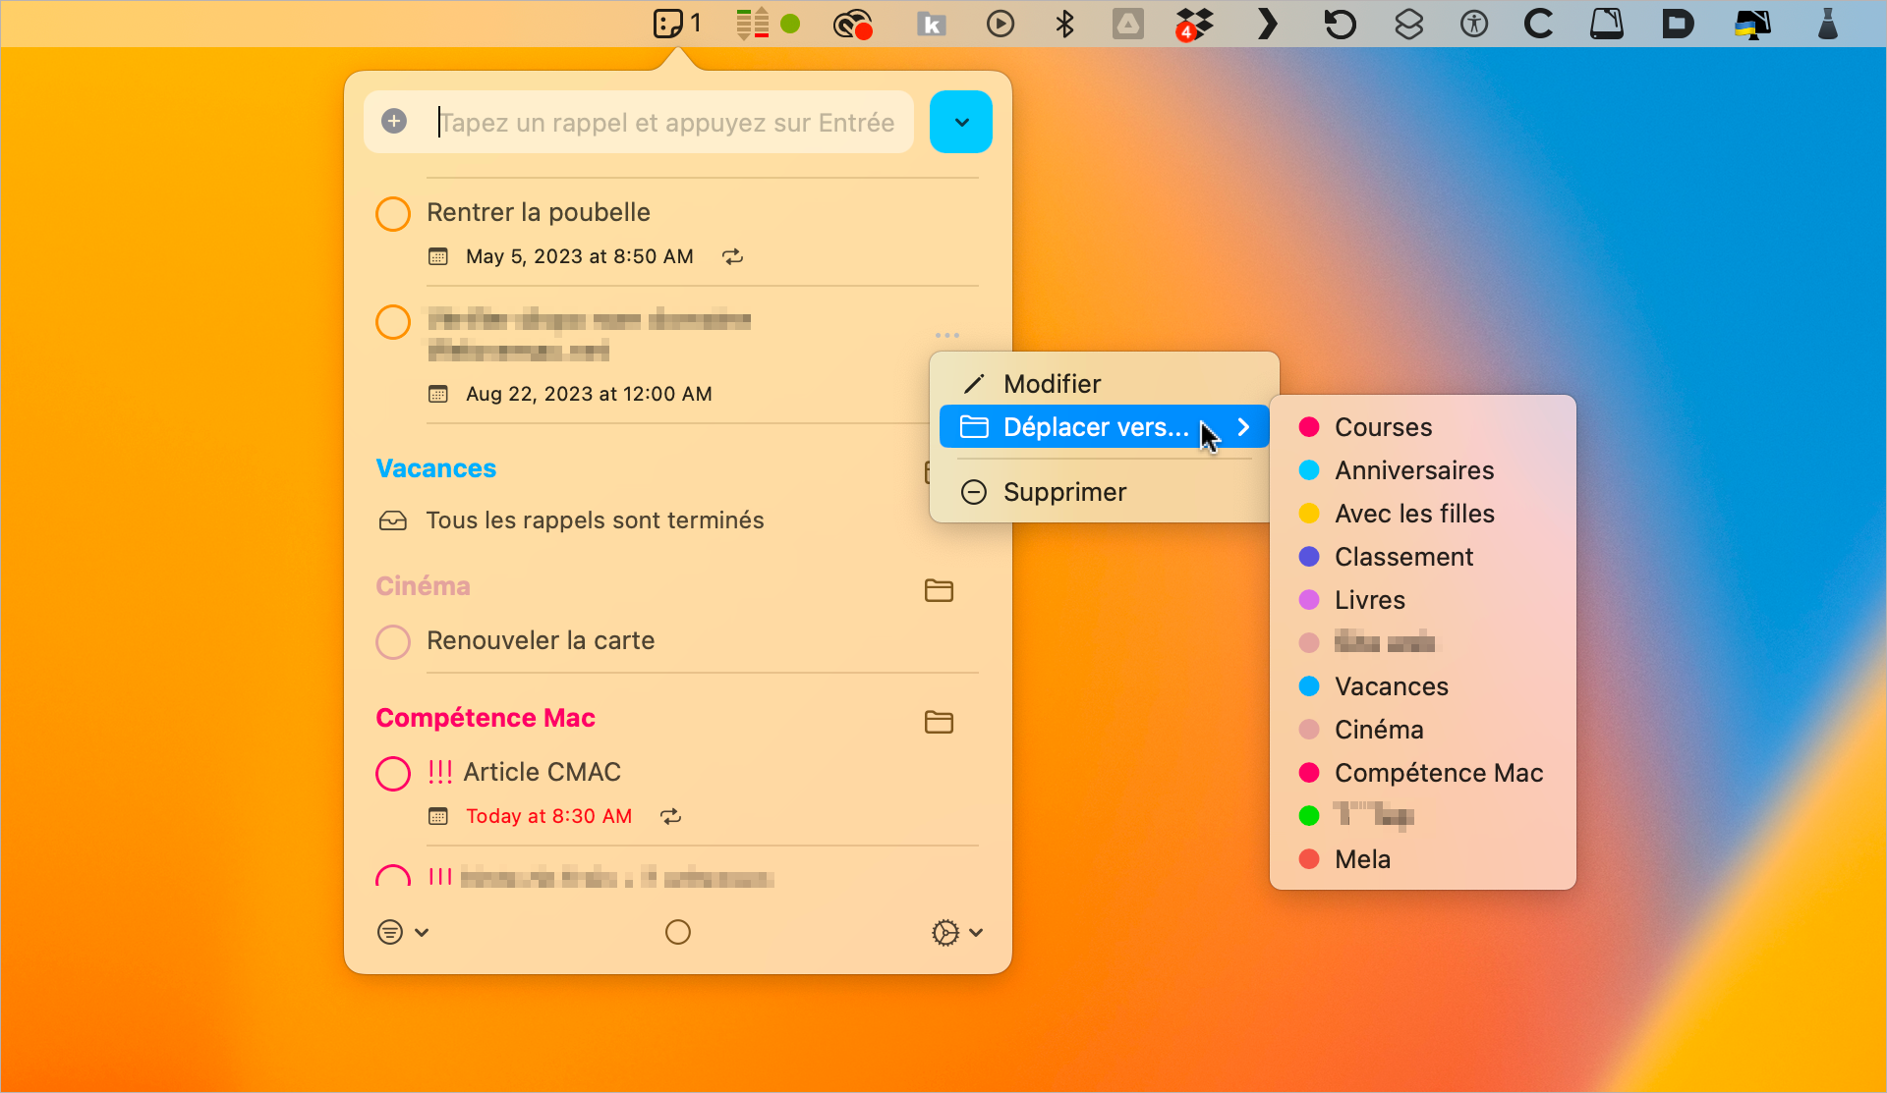The width and height of the screenshot is (1887, 1093).
Task: Open the Cinéma list folder icon
Action: tap(939, 590)
